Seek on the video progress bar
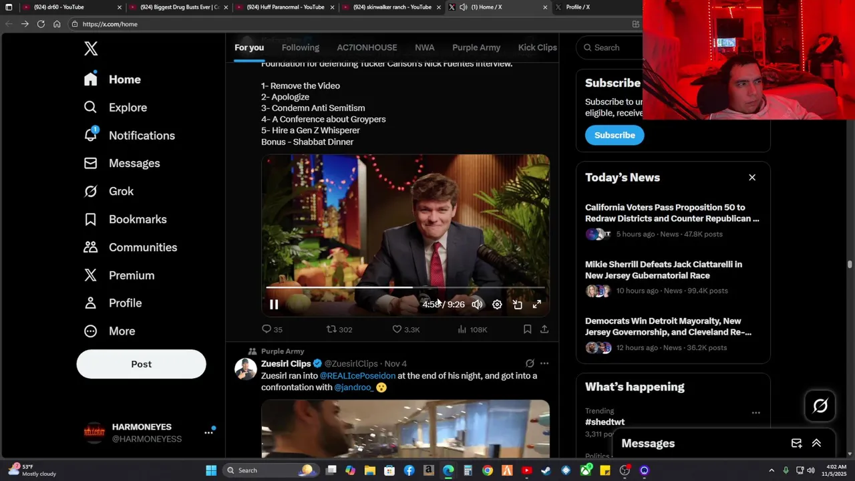This screenshot has width=855, height=481. click(x=405, y=287)
